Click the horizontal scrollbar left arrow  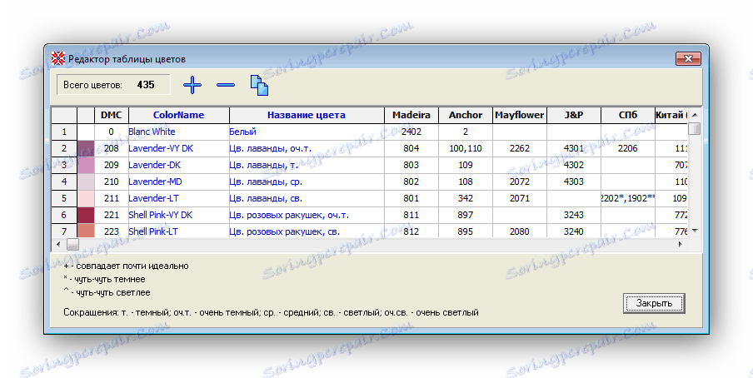point(58,244)
